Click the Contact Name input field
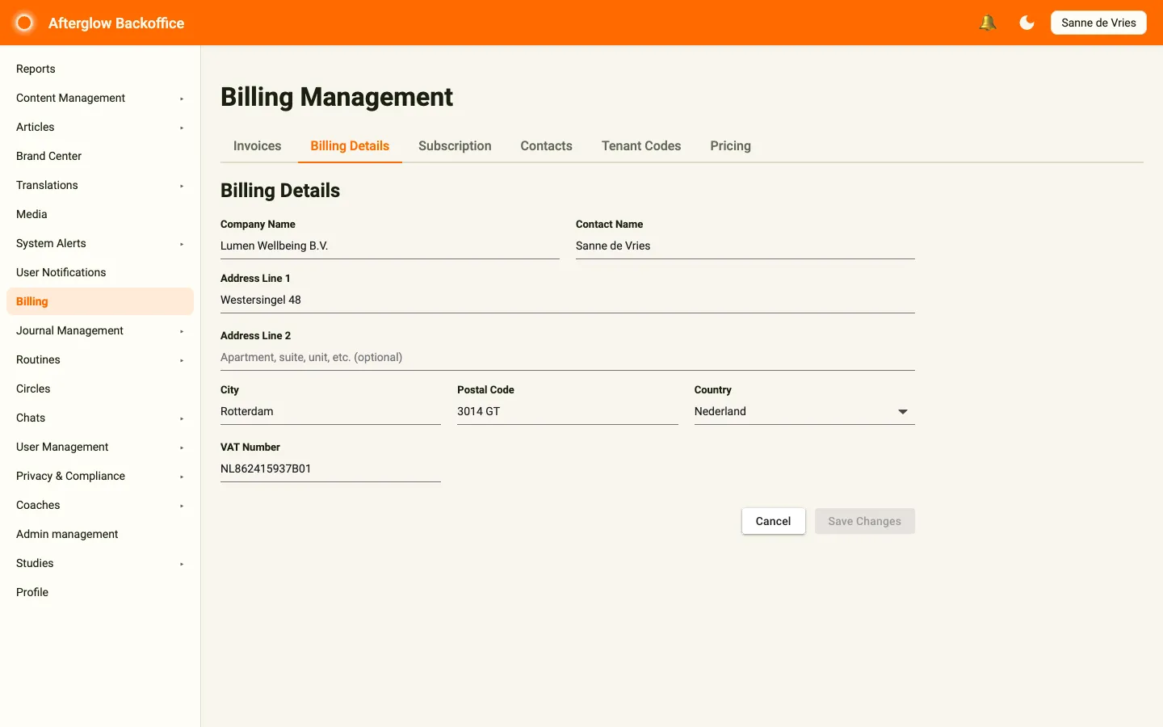The image size is (1163, 727). point(745,246)
